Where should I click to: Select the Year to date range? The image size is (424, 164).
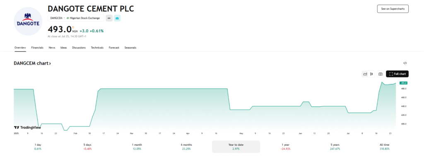point(236,147)
